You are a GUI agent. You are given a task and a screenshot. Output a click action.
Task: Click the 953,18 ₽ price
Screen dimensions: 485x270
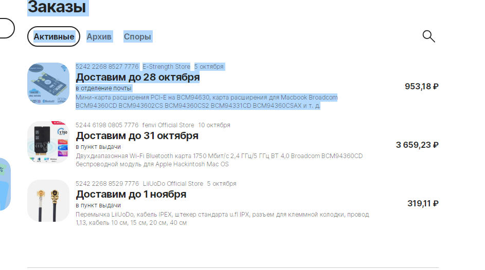pyautogui.click(x=422, y=86)
